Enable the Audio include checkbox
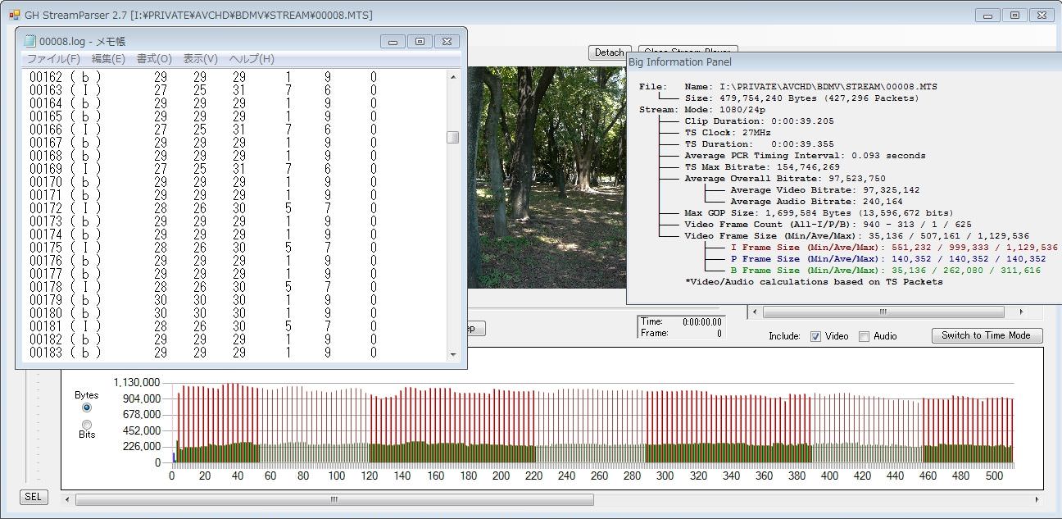 point(864,336)
